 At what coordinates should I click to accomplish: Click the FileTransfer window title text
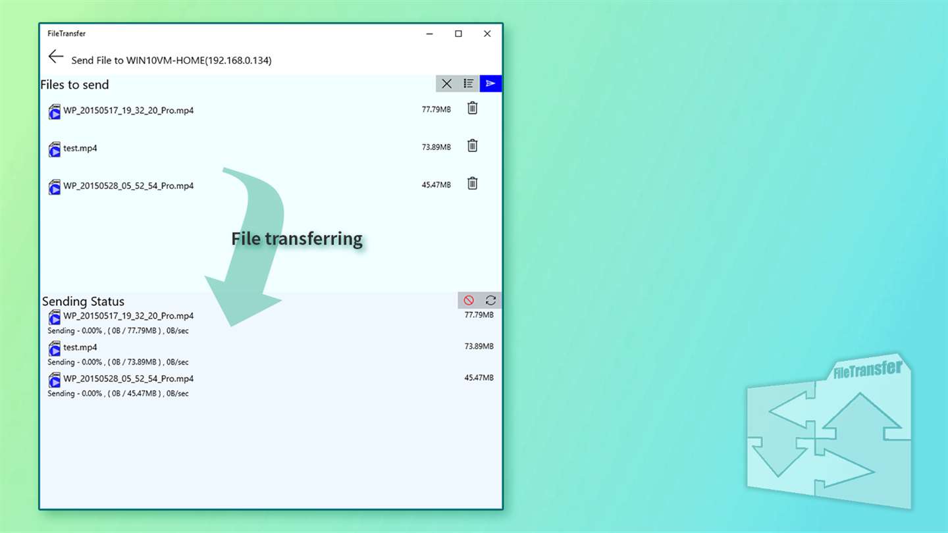[x=66, y=34]
